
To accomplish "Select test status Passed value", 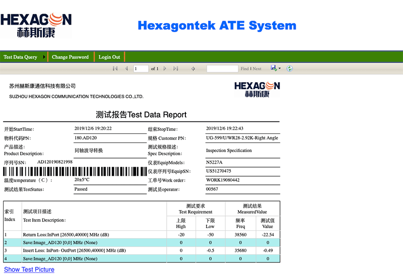I will [x=81, y=189].
